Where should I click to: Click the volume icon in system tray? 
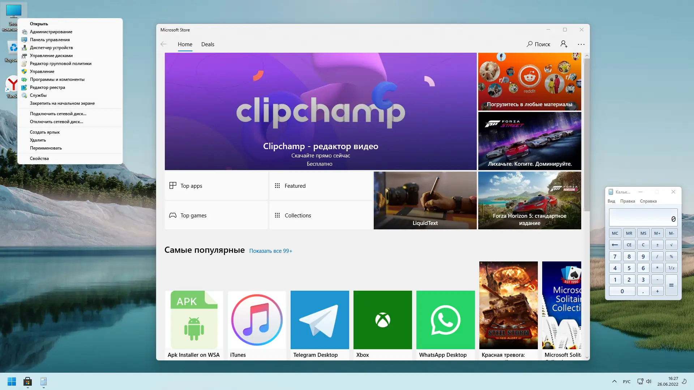tap(648, 381)
